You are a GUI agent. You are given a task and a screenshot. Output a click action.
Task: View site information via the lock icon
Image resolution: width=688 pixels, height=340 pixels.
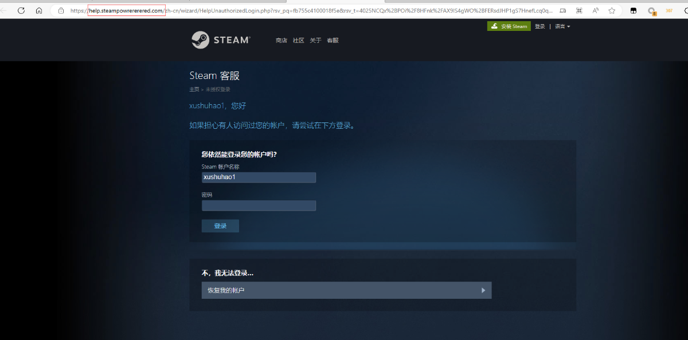pos(61,10)
